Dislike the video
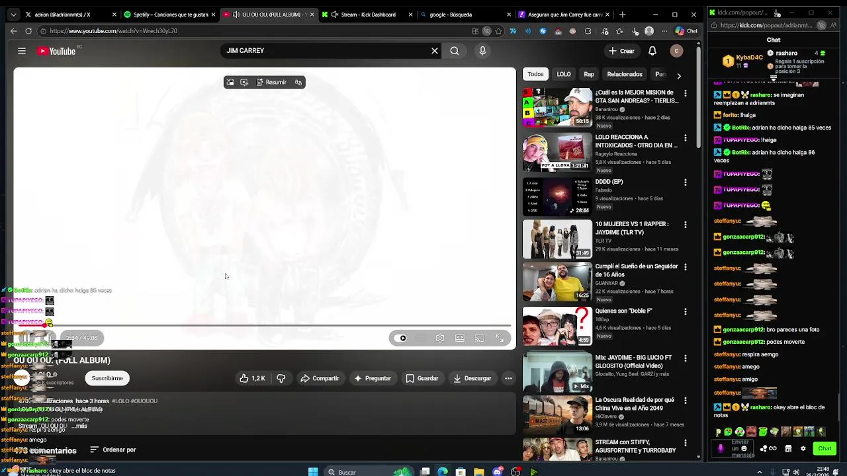Screen dimensions: 847x476 (x=281, y=378)
